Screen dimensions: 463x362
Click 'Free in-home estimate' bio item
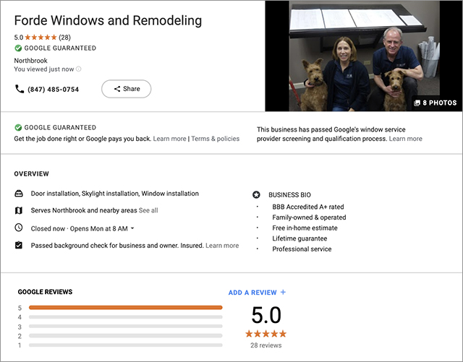[305, 228]
